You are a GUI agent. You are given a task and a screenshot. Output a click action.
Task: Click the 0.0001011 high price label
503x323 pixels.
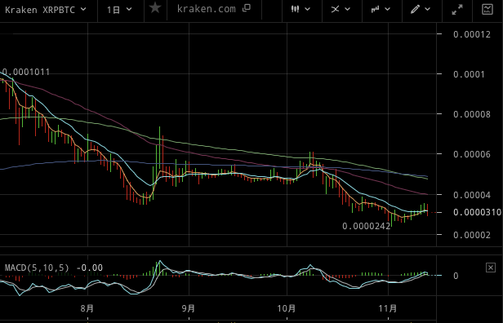coord(25,72)
